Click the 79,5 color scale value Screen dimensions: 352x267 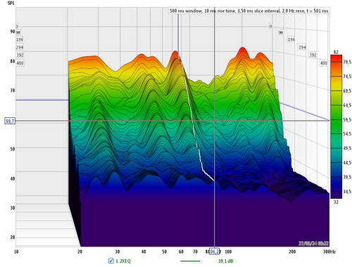tap(347, 62)
